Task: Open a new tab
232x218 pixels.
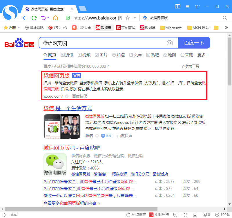Action: [x=83, y=9]
